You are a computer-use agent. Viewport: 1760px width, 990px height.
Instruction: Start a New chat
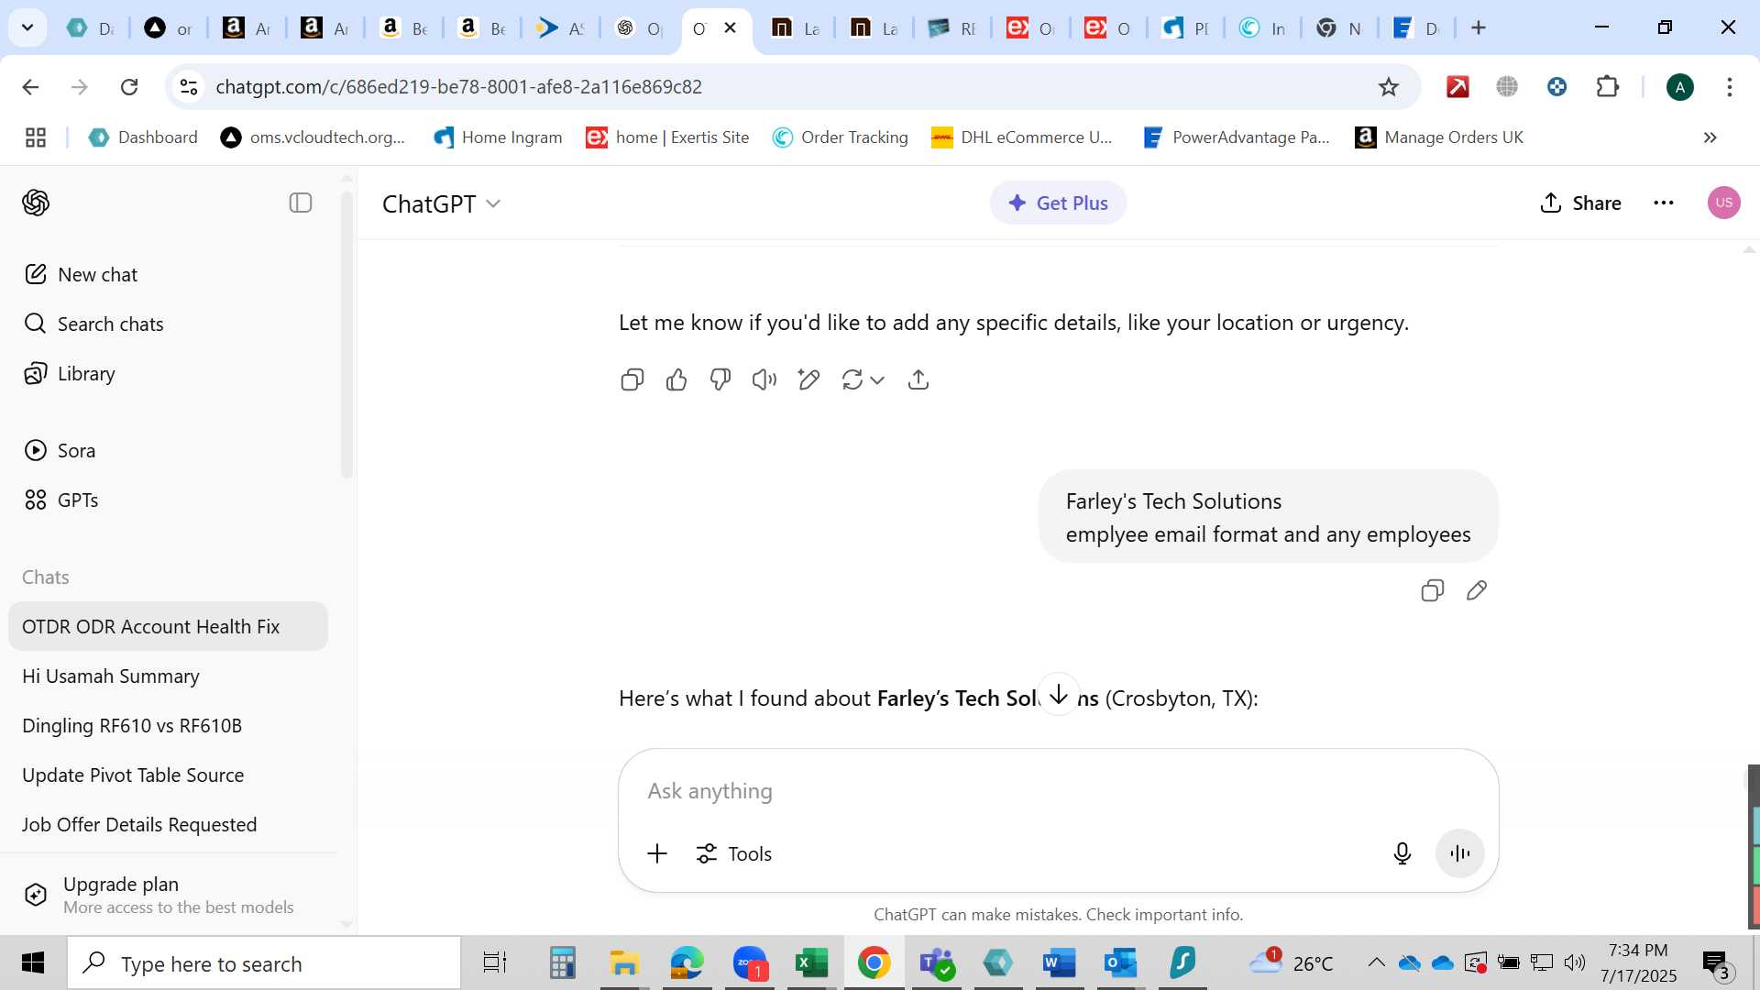tap(81, 275)
